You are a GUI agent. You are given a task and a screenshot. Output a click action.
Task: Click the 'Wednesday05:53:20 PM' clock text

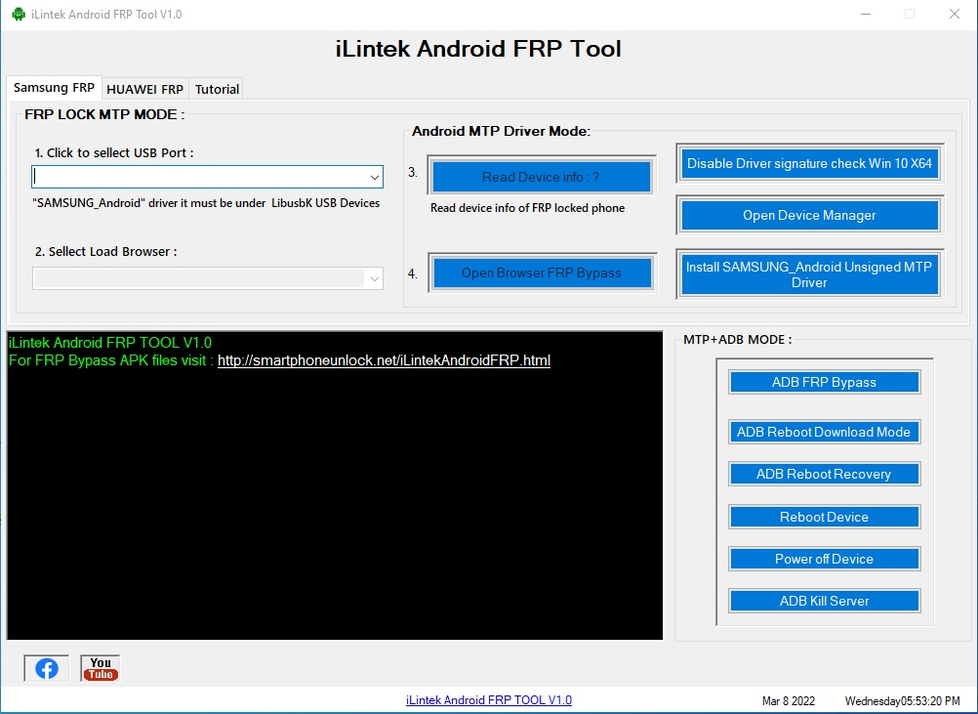[x=903, y=701]
